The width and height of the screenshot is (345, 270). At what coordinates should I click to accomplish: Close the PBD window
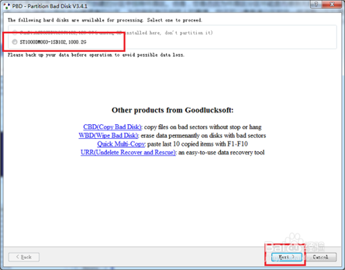[x=332, y=4]
